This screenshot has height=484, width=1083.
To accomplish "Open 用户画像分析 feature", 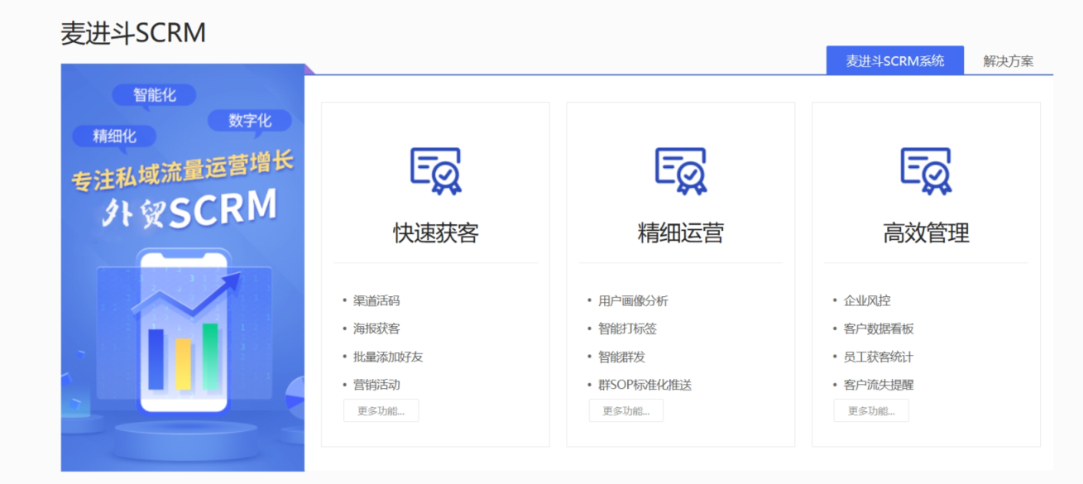I will pos(633,300).
